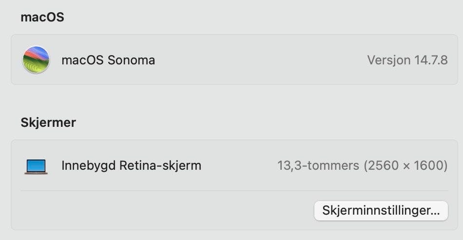Click the divider line above Skjerminnstillinger button
This screenshot has width=463, height=240.
pyautogui.click(x=234, y=191)
